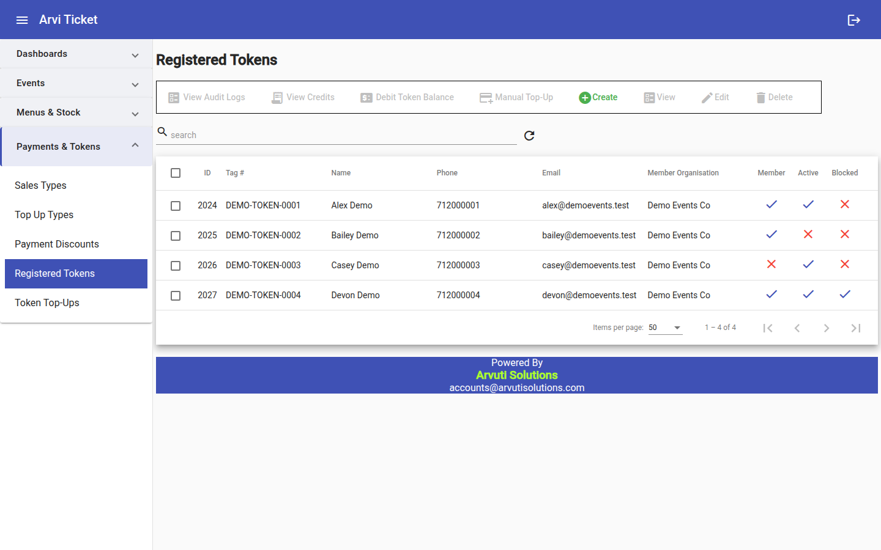The width and height of the screenshot is (881, 550).
Task: Select the DEMO-TOKEN-0004 row checkbox
Action: tap(176, 296)
